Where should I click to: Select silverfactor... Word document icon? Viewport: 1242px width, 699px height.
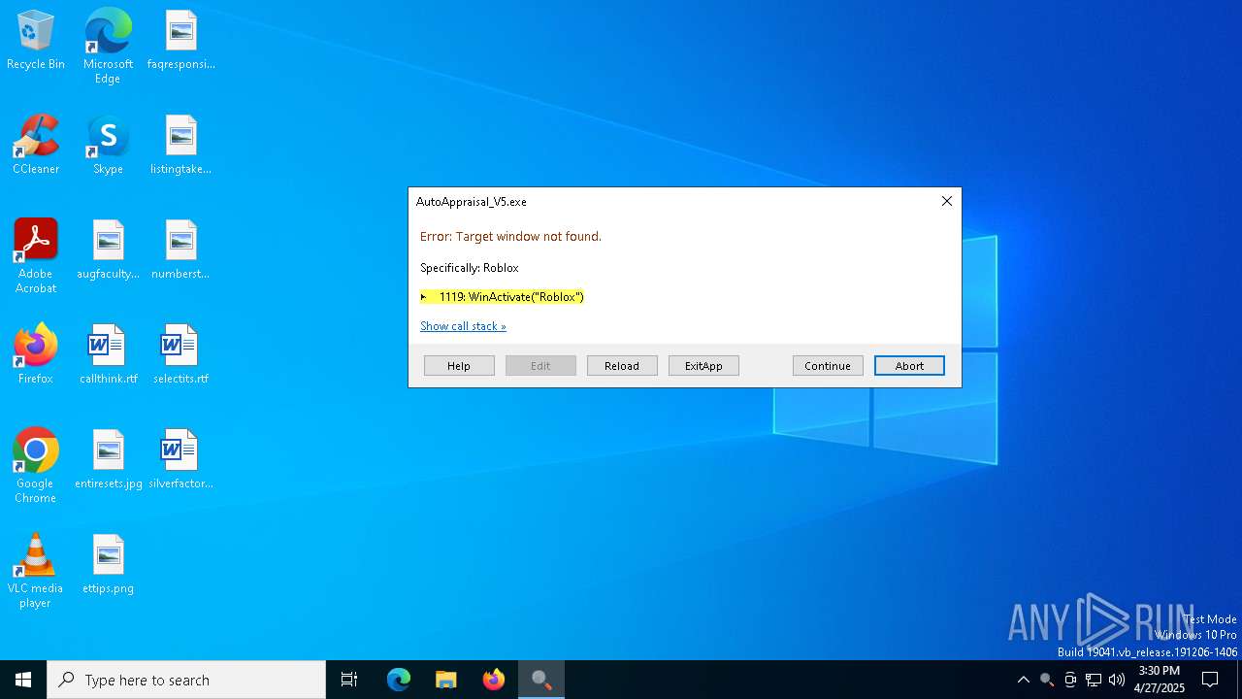pyautogui.click(x=180, y=460)
